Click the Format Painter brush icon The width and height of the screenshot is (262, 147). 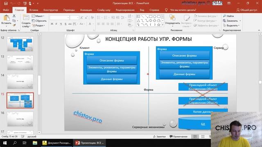[14, 25]
